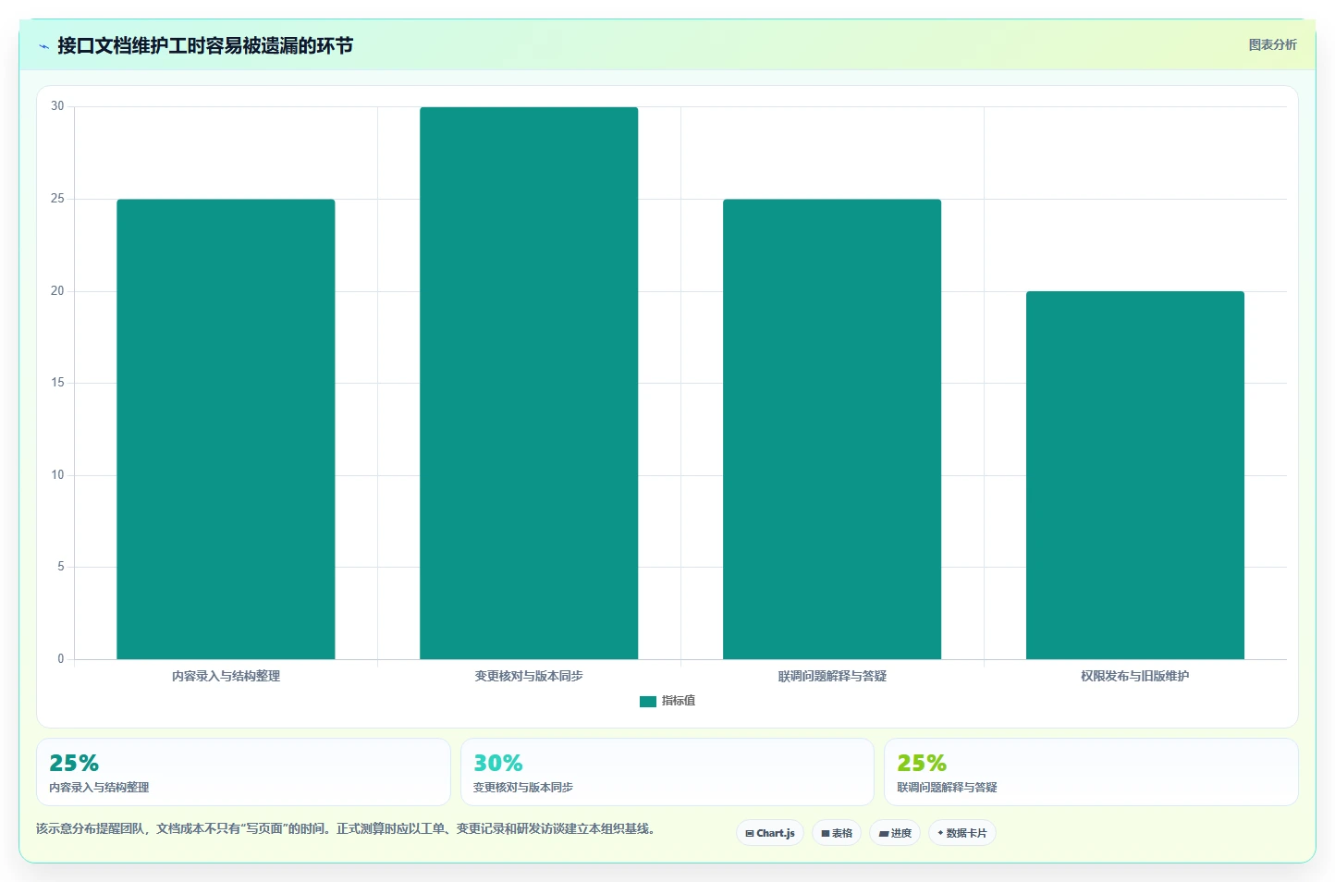
Task: Click the x-axis label 变更核对与版本同步
Action: click(529, 676)
